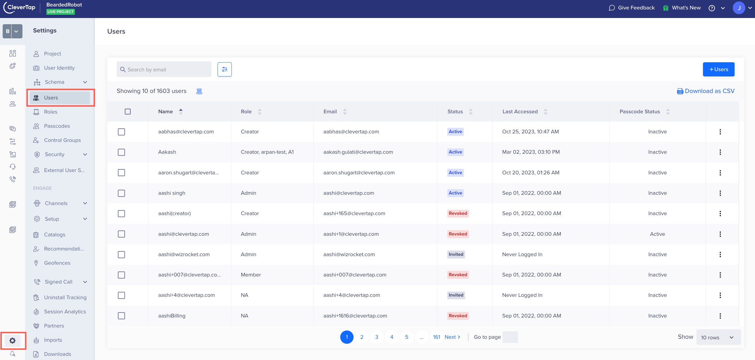Tick the checkbox for aaron.shugart row
The width and height of the screenshot is (755, 360).
(121, 173)
